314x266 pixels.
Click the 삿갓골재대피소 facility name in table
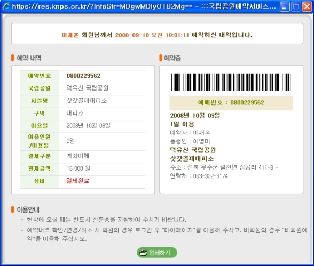[x=87, y=101]
